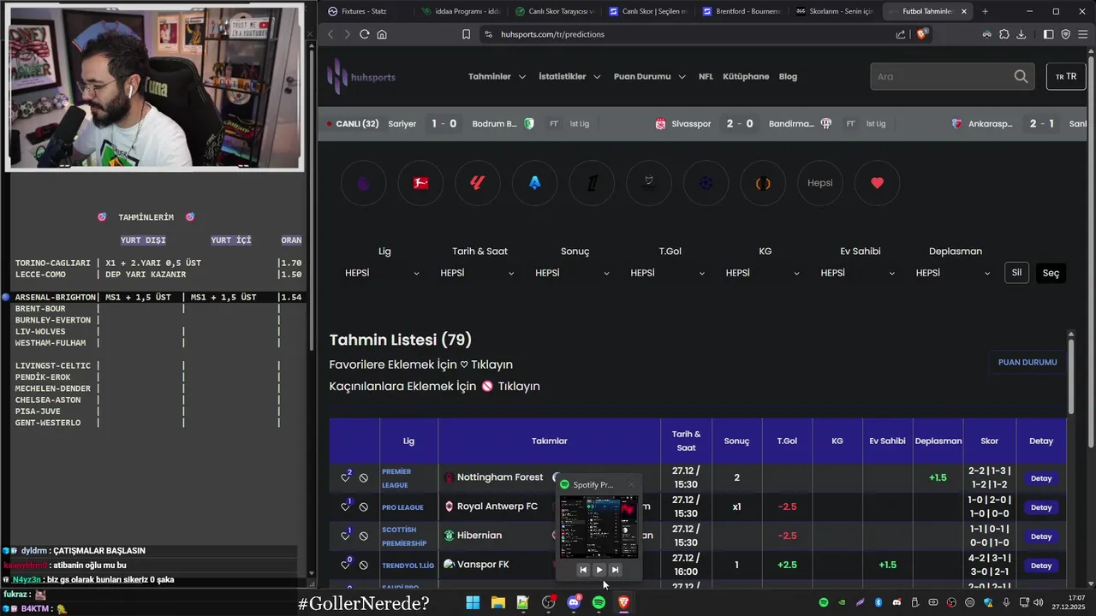Open a new browser tab

(x=985, y=11)
